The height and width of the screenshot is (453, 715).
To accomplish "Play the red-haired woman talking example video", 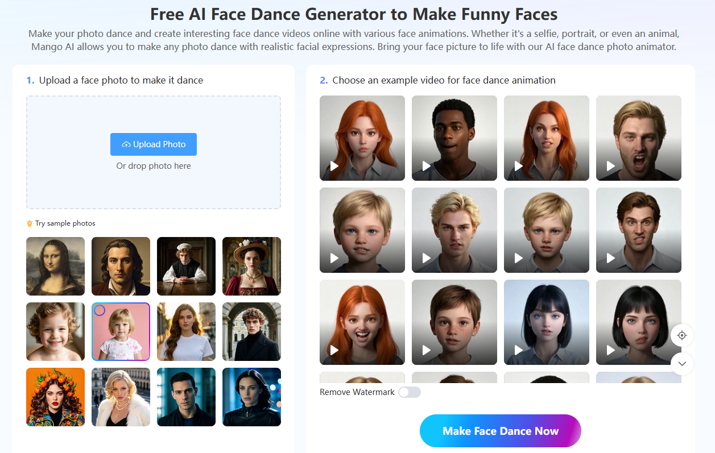I will tap(547, 138).
